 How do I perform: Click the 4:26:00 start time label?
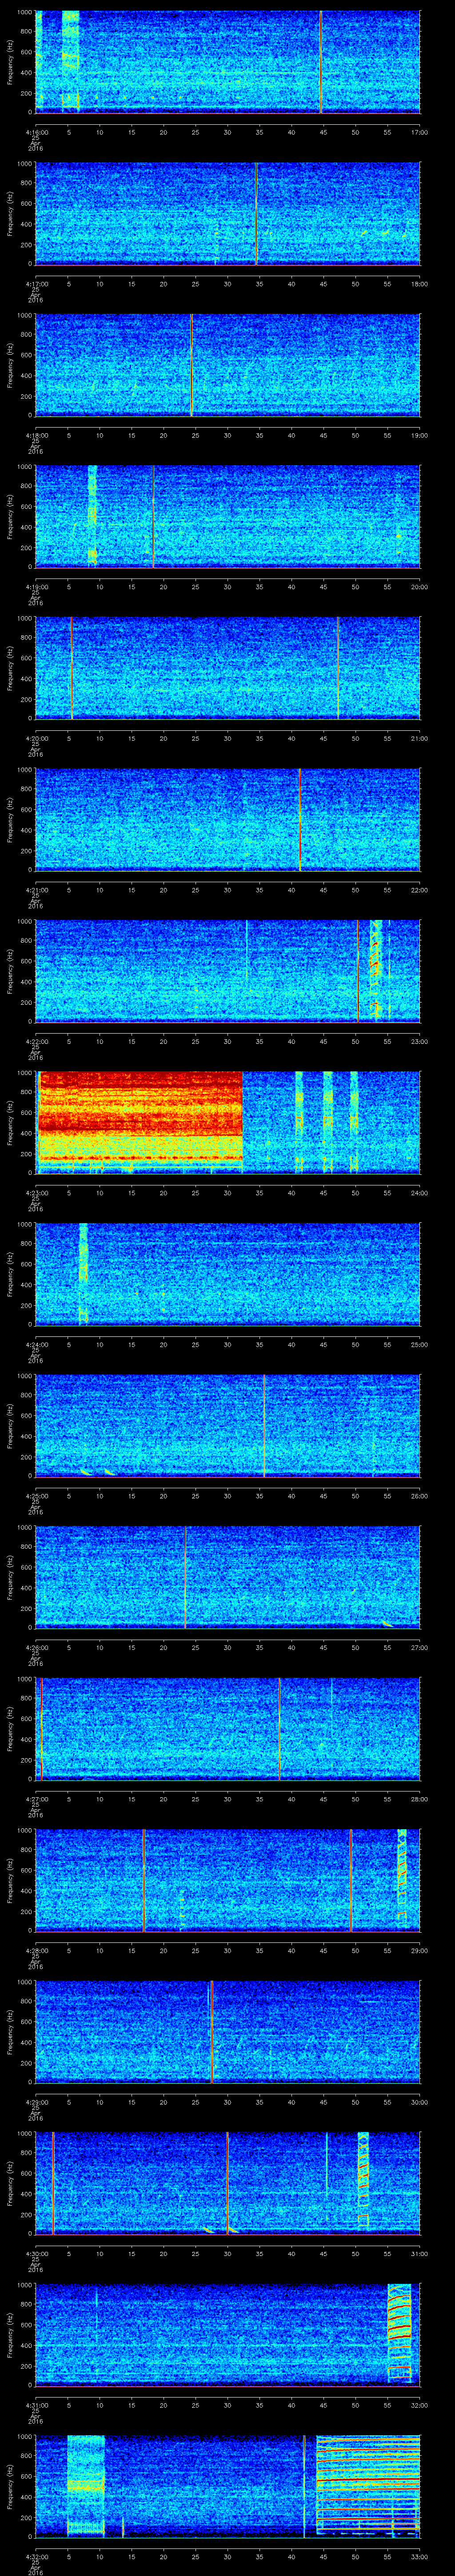tap(37, 1647)
